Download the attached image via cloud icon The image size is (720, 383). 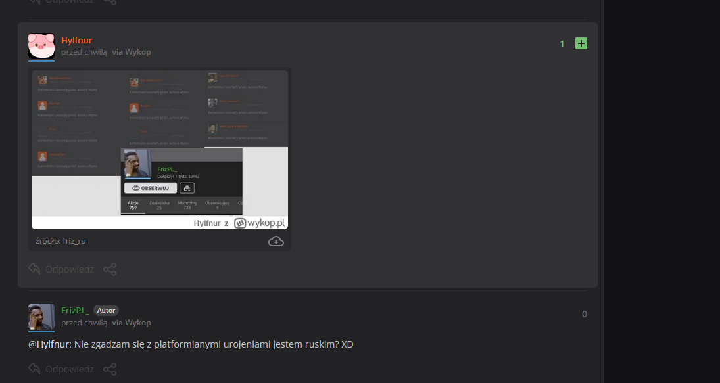[x=276, y=241]
